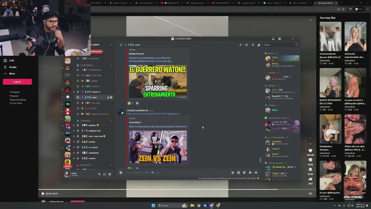Open the CHAT-CON-ZEIN channel
Screen dimensions: 371x209
pos(94,136)
